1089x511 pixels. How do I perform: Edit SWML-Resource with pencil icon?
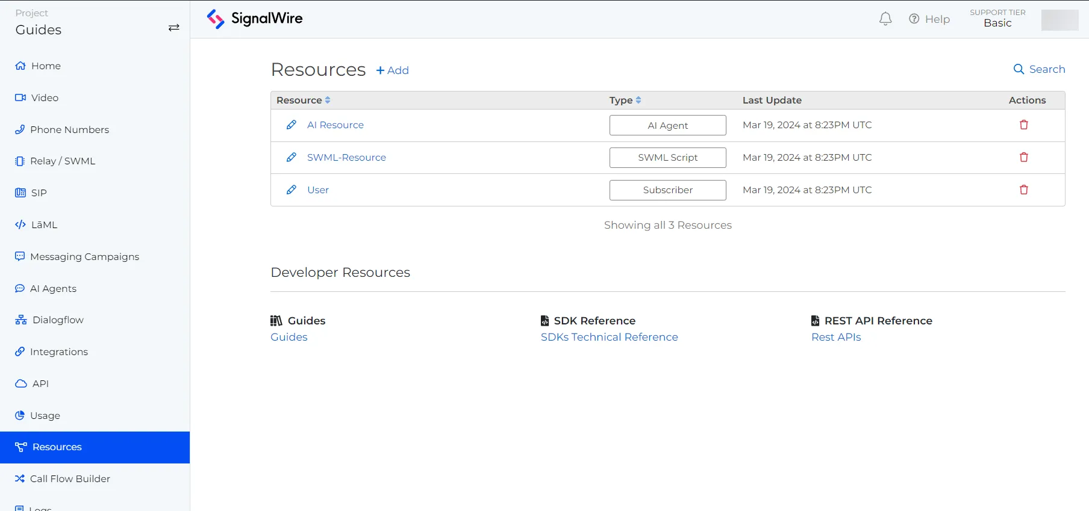(292, 157)
